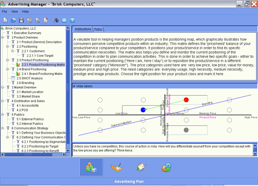Click advice text box scroll down arrow
The image size is (258, 186).
(255, 154)
